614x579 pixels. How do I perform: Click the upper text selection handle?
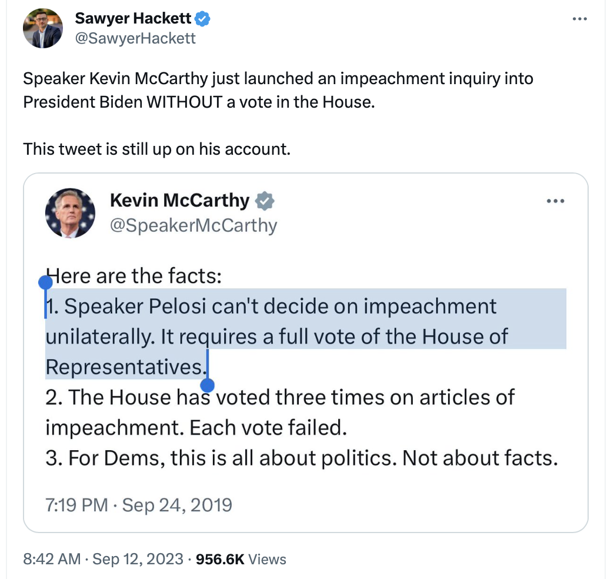tap(46, 282)
